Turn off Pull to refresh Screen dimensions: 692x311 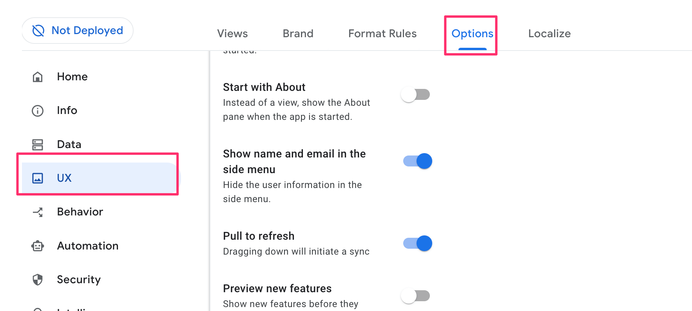pyautogui.click(x=417, y=243)
